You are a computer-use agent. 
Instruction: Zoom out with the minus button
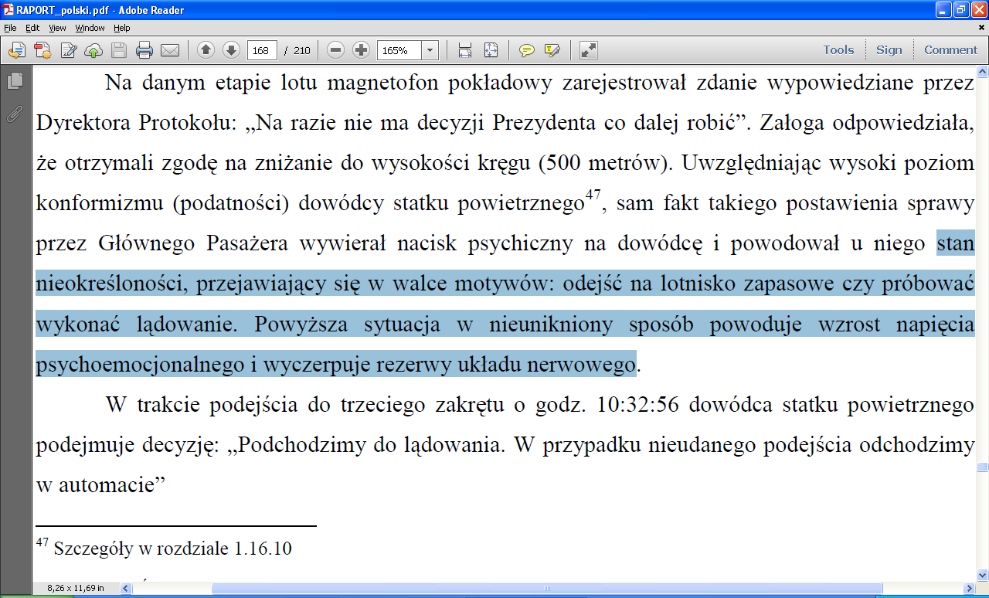point(335,50)
